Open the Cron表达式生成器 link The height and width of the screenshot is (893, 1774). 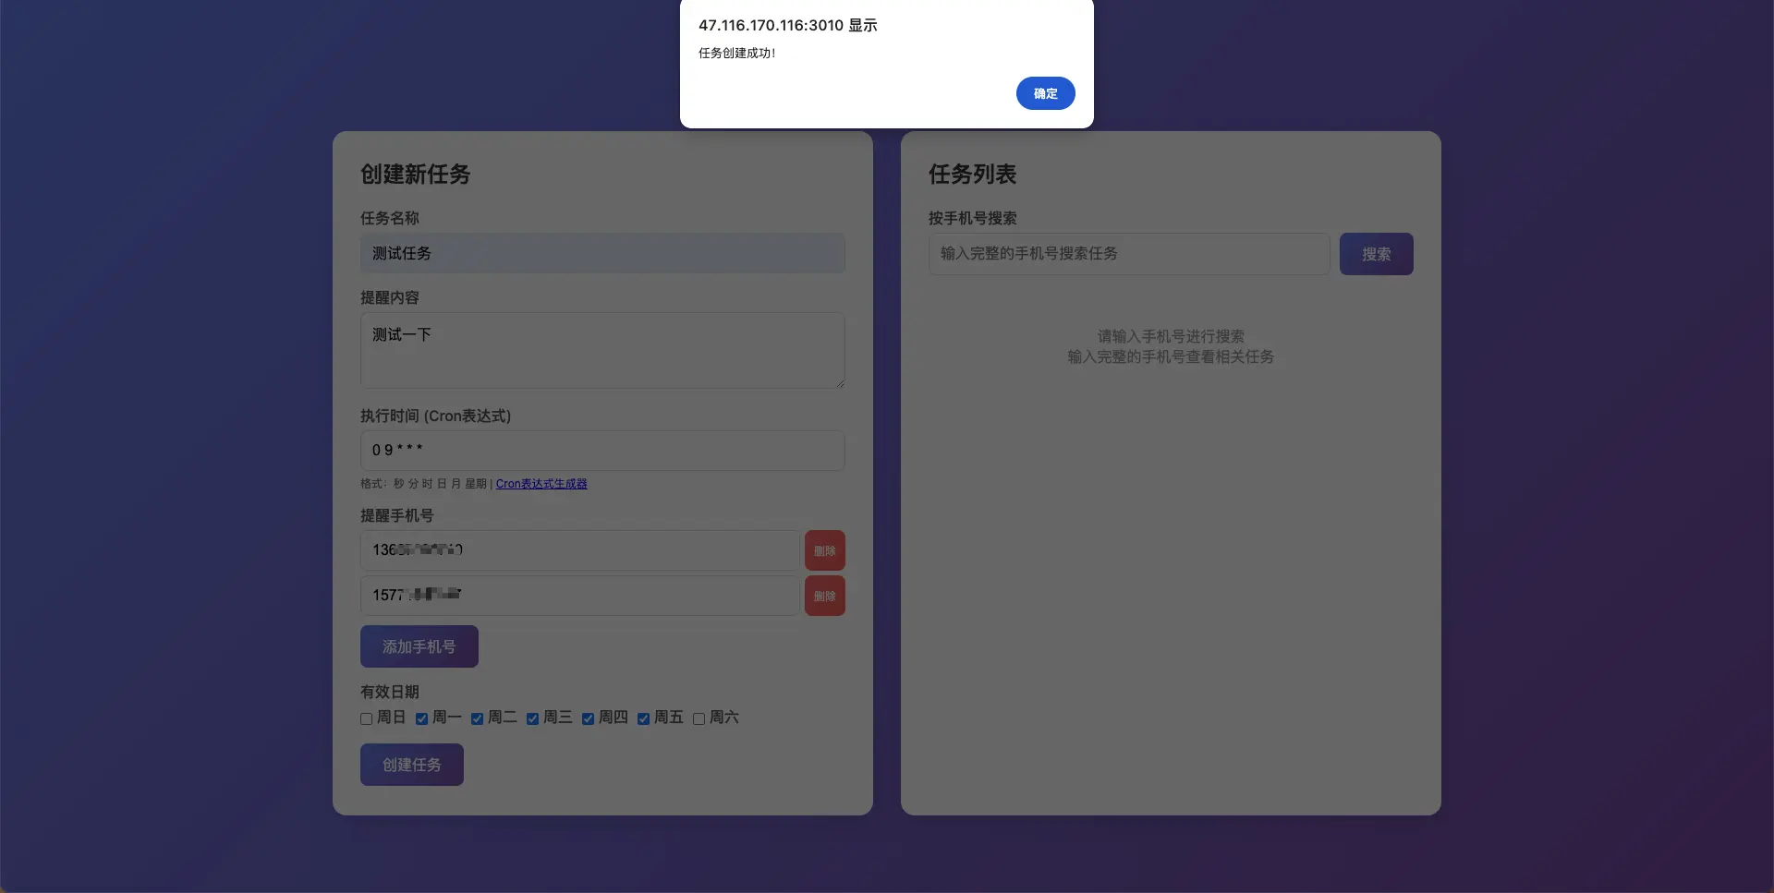click(x=541, y=484)
